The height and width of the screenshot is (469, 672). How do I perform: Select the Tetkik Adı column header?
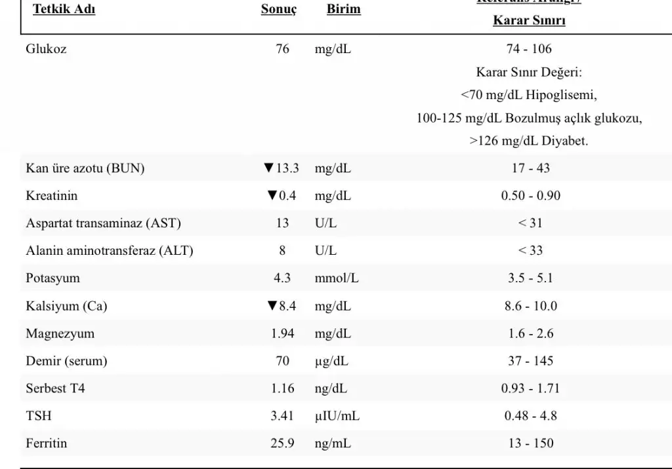pos(64,10)
